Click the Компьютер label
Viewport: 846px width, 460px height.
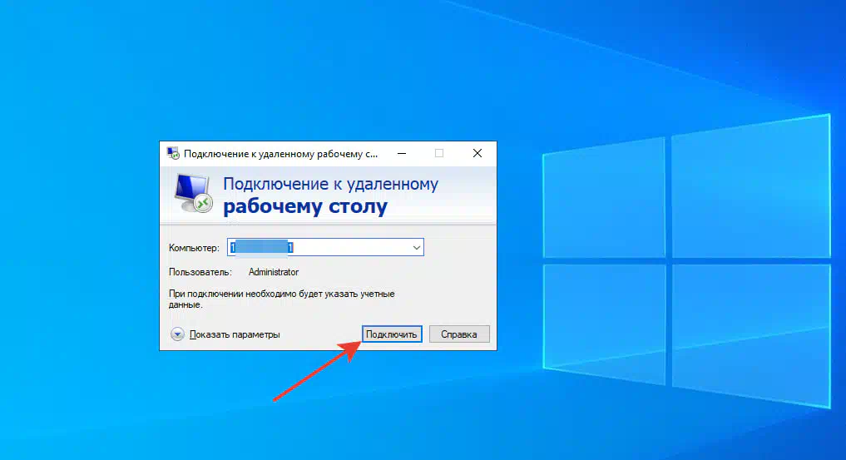click(x=194, y=248)
